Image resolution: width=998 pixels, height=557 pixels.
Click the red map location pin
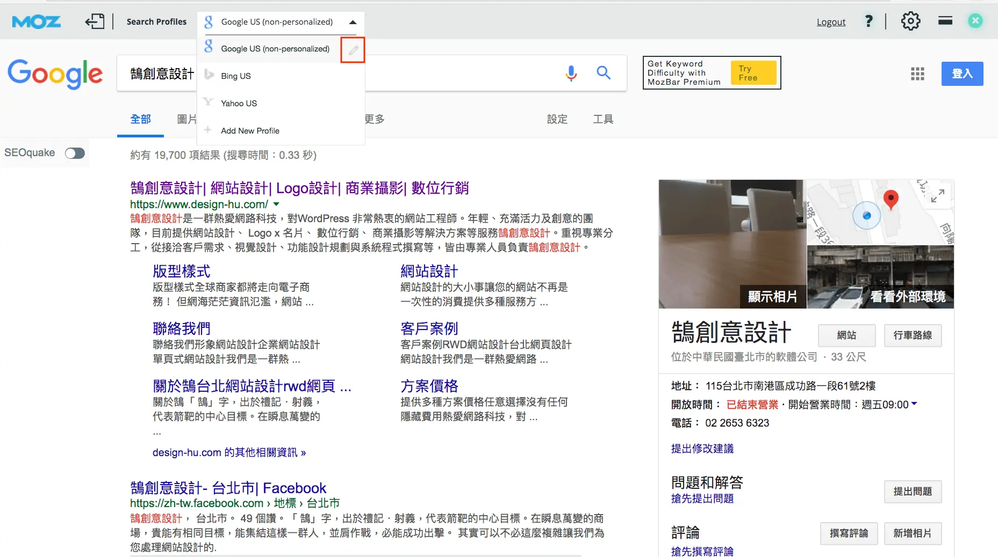coord(891,200)
